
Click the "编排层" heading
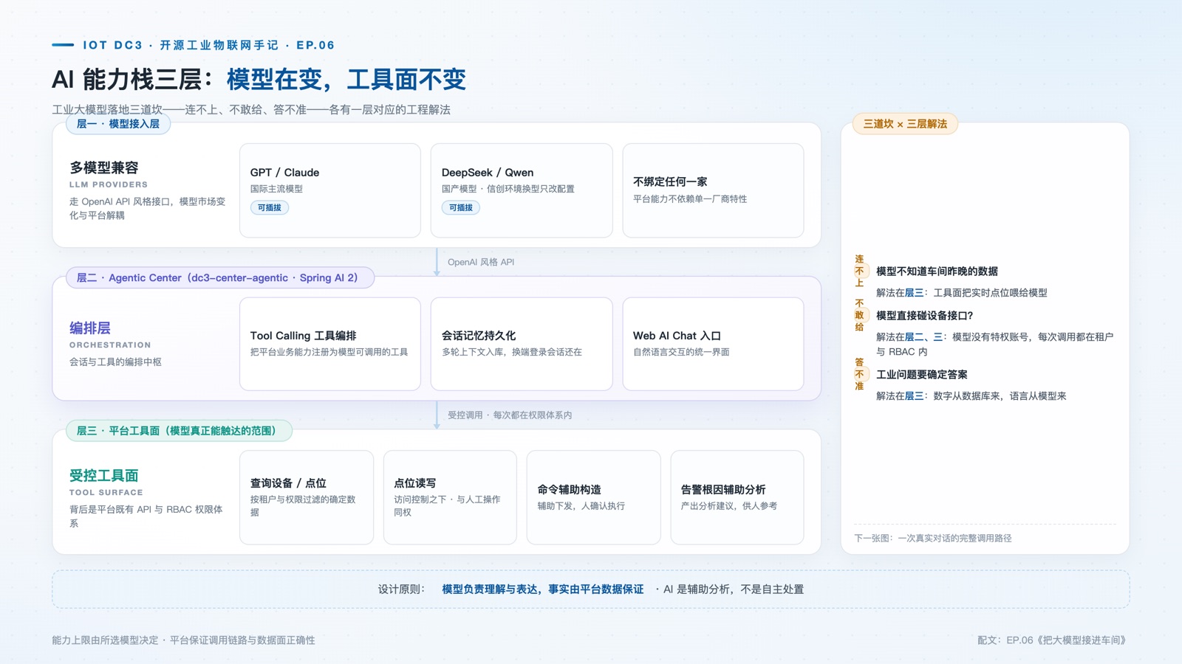coord(90,328)
